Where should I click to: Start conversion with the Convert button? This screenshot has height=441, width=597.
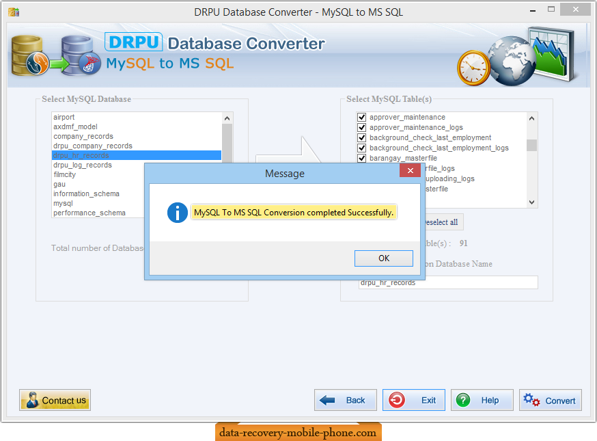click(551, 401)
